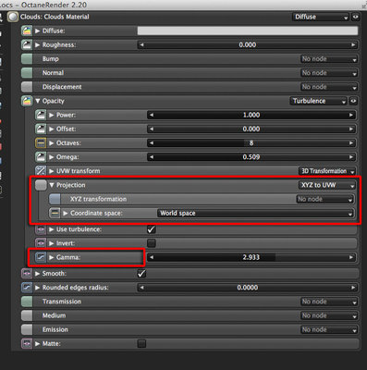Click the Diffuse row texture node icon
The width and height of the screenshot is (367, 370).
[27, 31]
